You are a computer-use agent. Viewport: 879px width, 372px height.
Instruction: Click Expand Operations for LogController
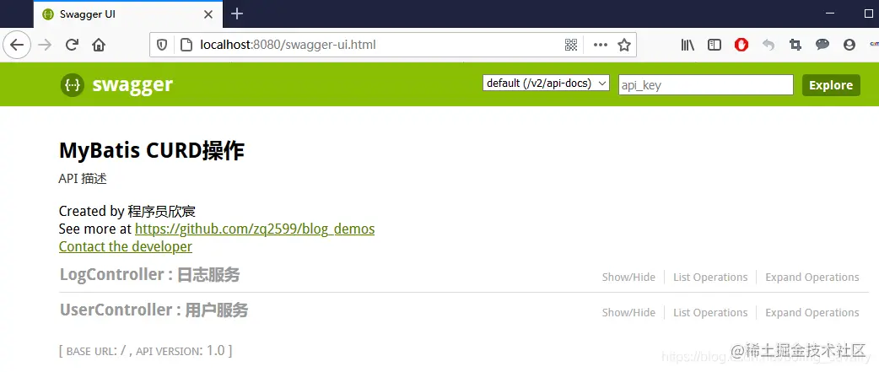coord(812,278)
